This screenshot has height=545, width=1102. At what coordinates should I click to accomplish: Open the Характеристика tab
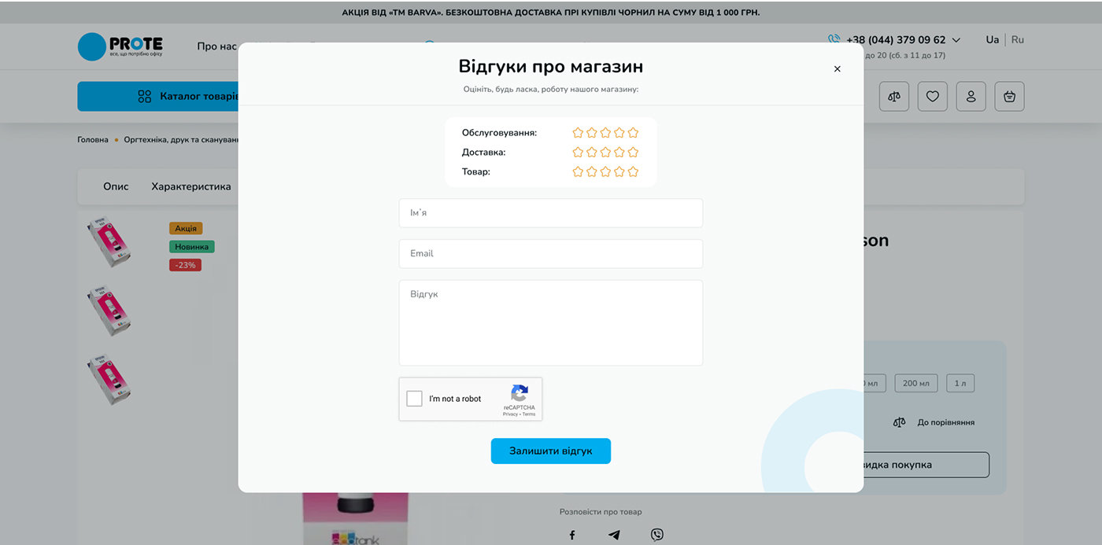tap(191, 187)
